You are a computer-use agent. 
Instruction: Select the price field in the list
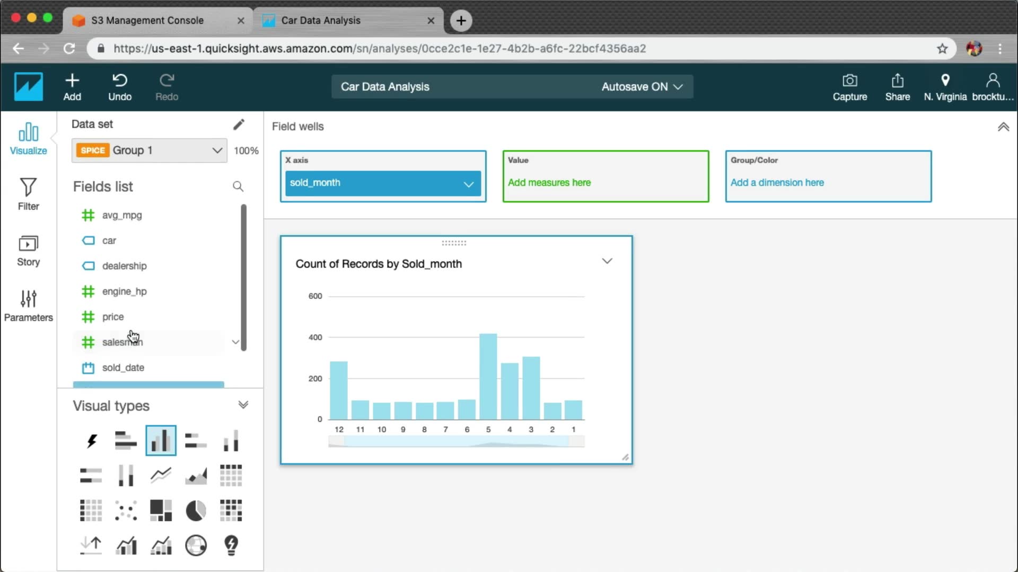click(x=113, y=317)
